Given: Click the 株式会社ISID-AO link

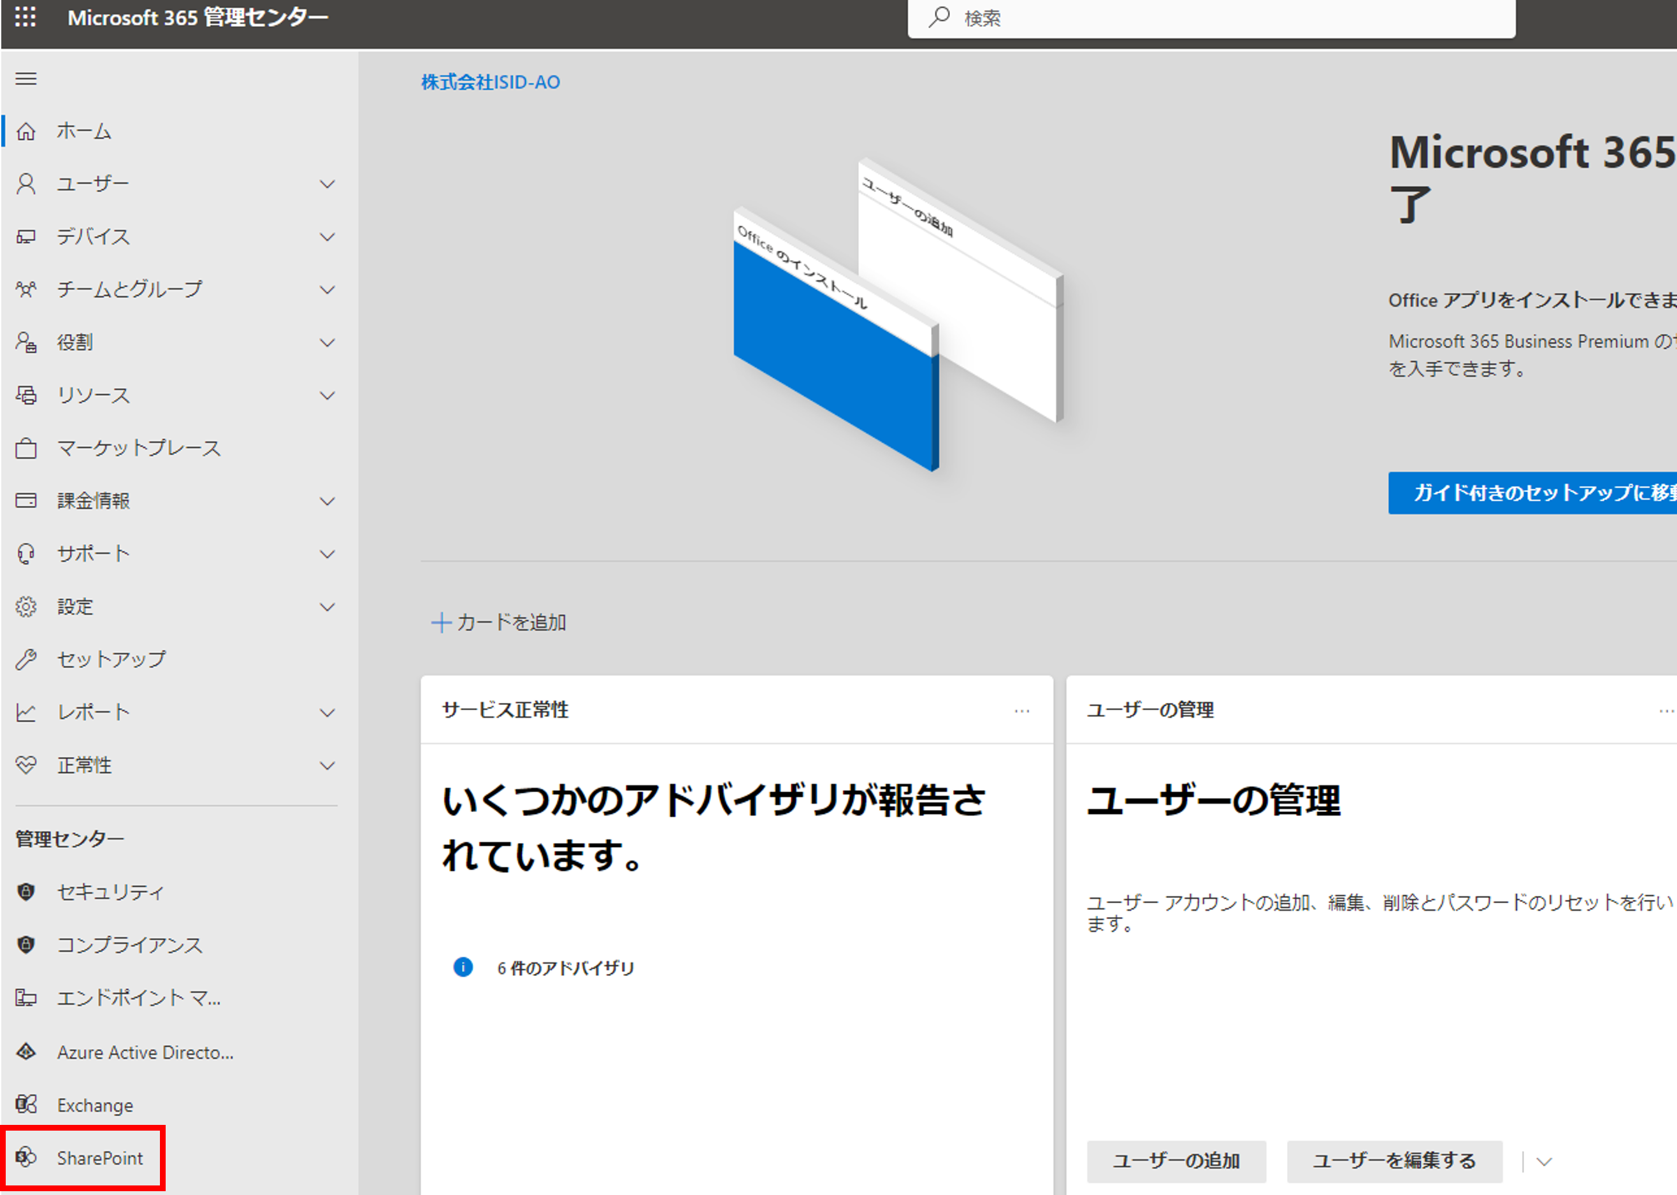Looking at the screenshot, I should tap(491, 82).
